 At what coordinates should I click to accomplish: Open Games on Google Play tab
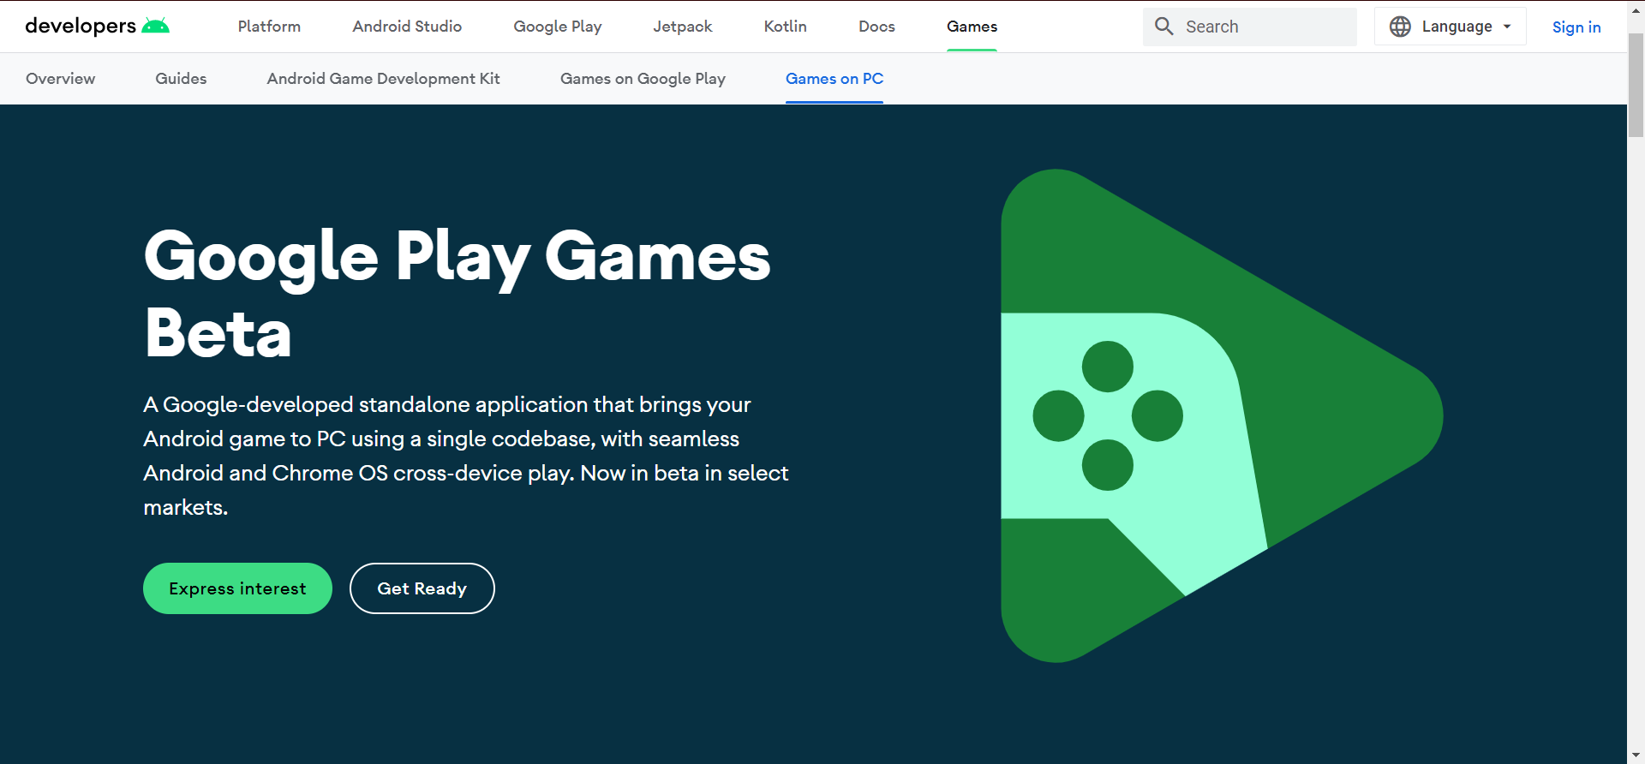(x=643, y=79)
